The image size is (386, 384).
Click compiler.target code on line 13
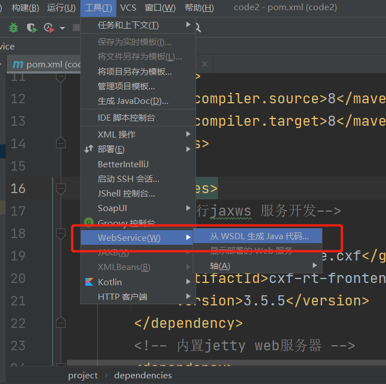pyautogui.click(x=290, y=121)
